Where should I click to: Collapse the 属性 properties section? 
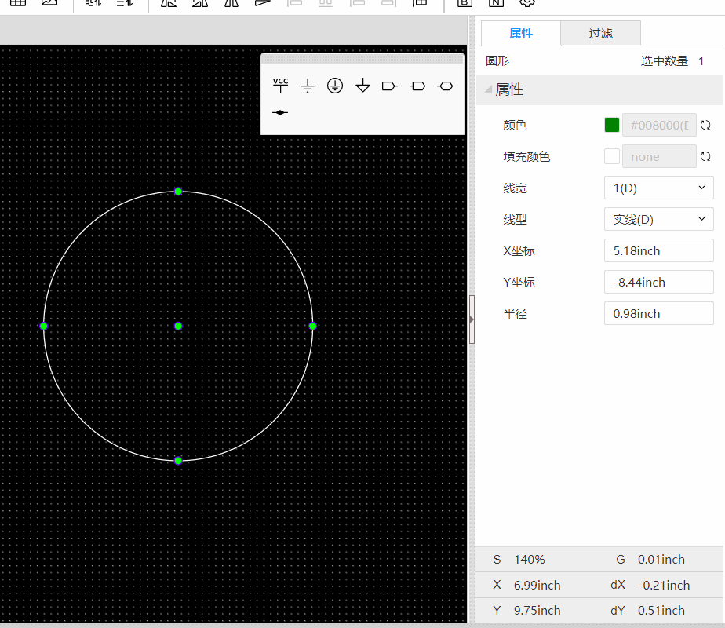coord(489,89)
